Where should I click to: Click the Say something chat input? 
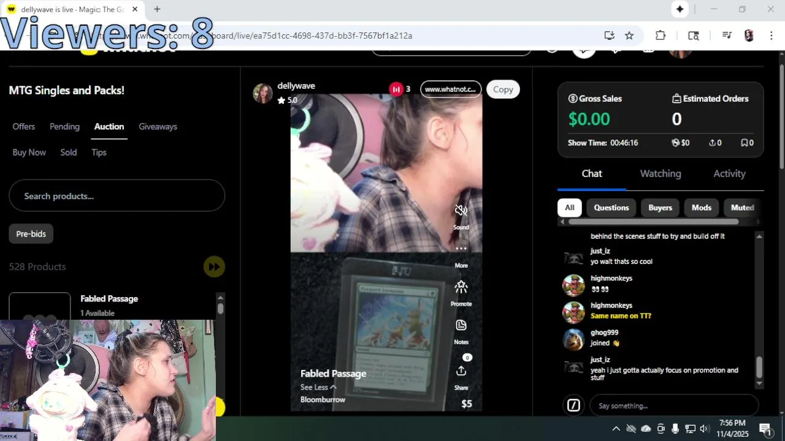tap(674, 405)
